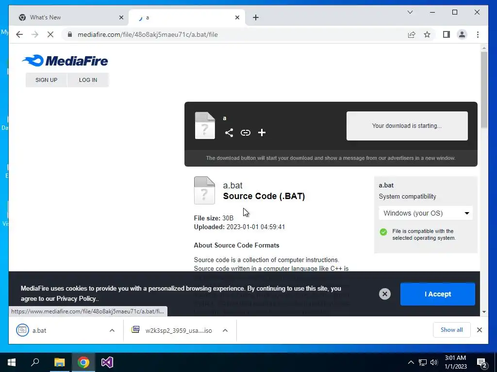497x372 pixels.
Task: Open the Windows (your OS) dropdown
Action: (x=426, y=213)
